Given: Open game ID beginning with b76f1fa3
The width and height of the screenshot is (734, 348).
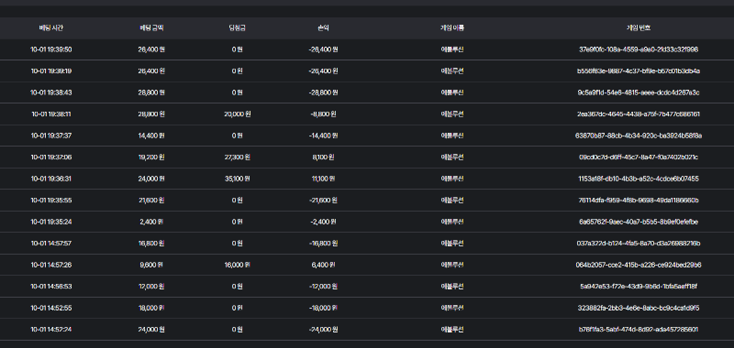Looking at the screenshot, I should (639, 330).
